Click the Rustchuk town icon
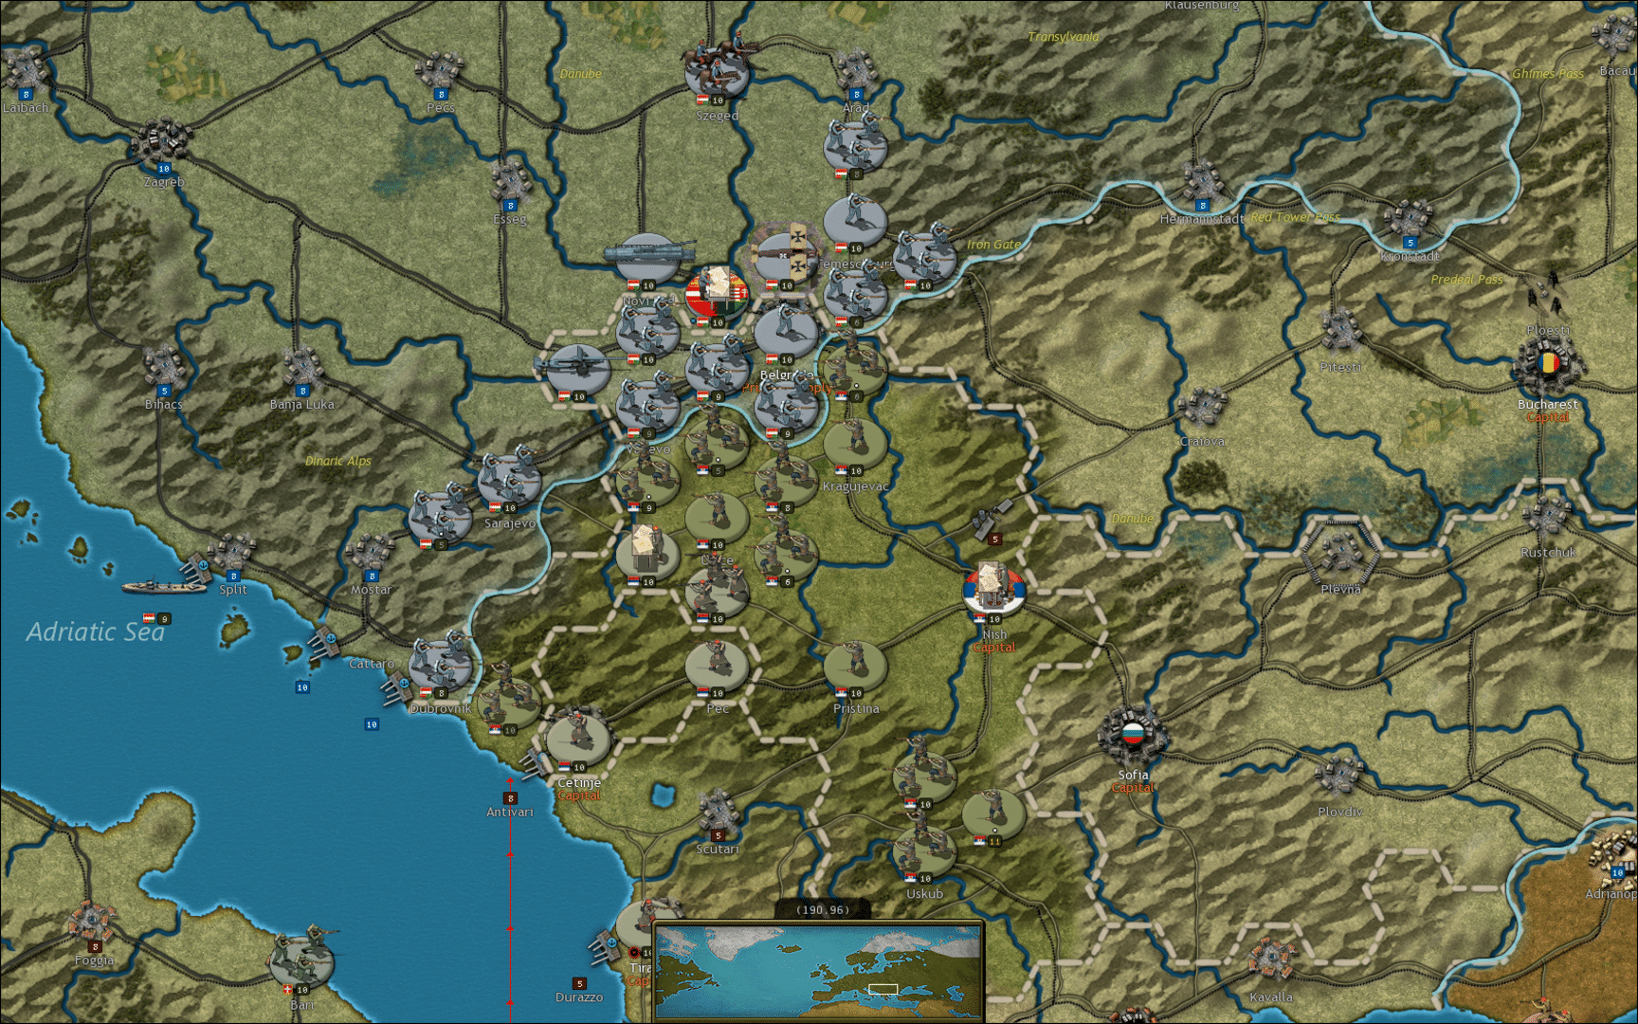 pos(1548,517)
